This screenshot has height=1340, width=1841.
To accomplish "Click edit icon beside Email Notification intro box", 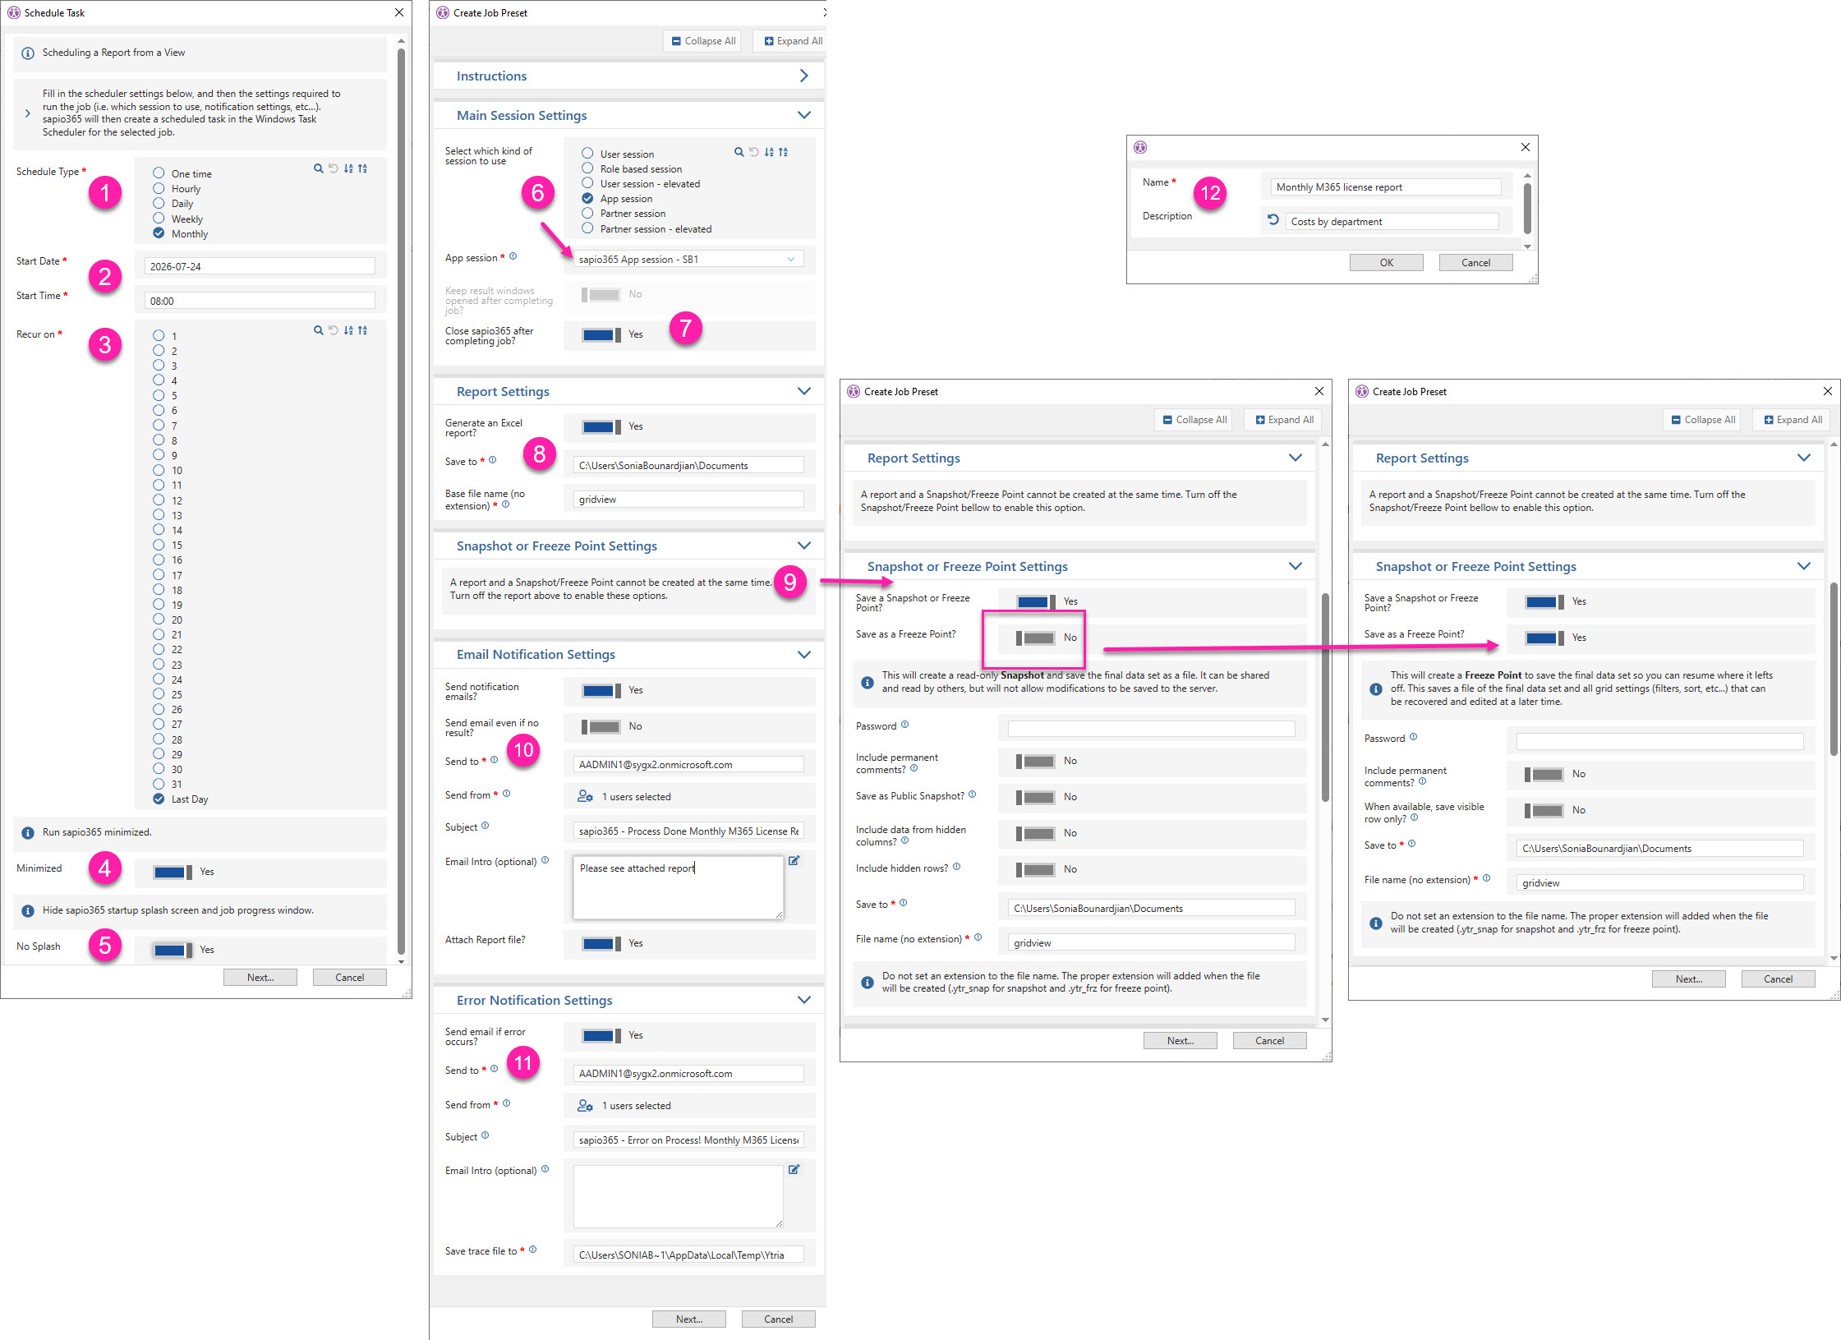I will tap(794, 861).
